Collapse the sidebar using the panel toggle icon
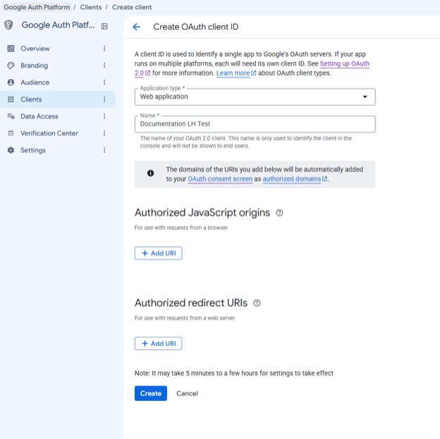 click(x=104, y=26)
